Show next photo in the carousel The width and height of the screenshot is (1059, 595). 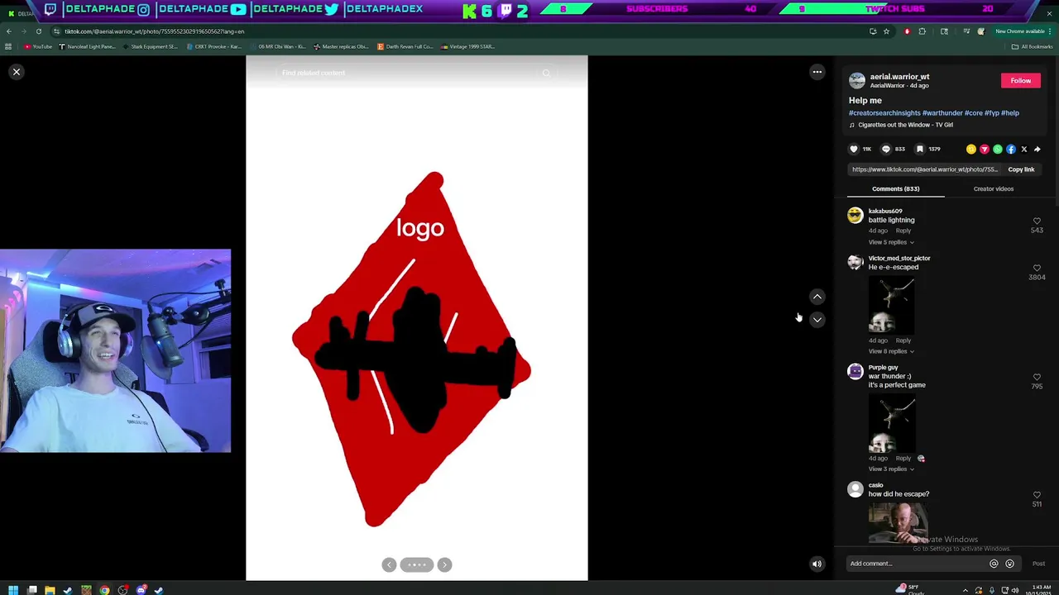pyautogui.click(x=444, y=564)
